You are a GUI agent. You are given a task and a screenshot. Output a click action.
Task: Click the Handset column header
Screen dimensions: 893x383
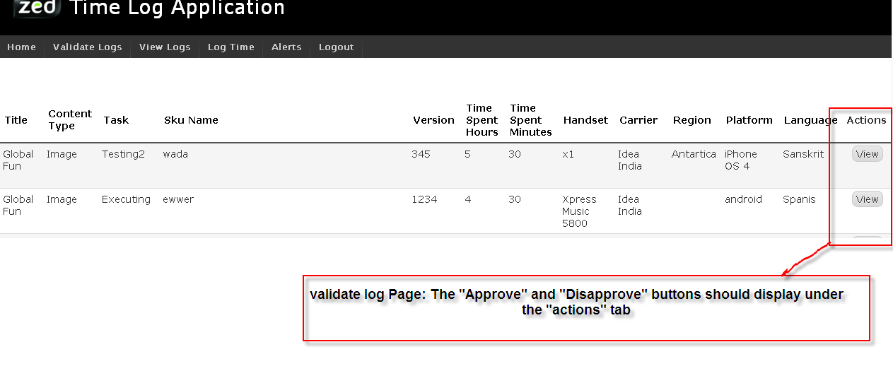click(x=585, y=120)
